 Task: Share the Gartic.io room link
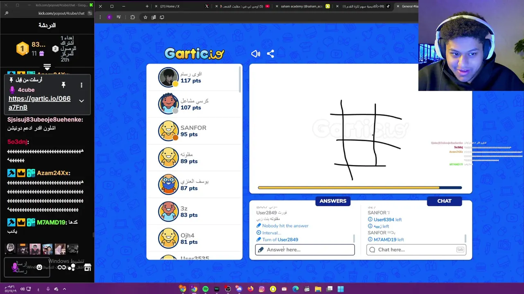271,53
